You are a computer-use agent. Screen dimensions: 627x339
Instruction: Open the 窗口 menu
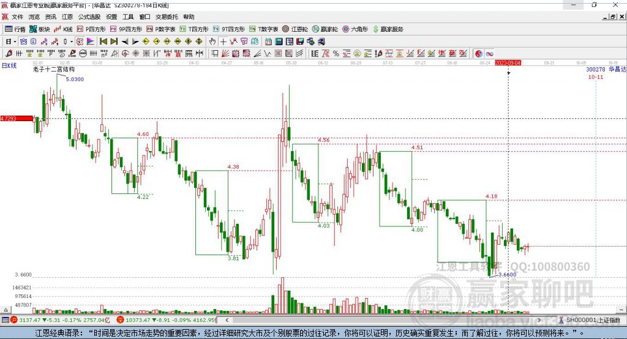click(145, 17)
